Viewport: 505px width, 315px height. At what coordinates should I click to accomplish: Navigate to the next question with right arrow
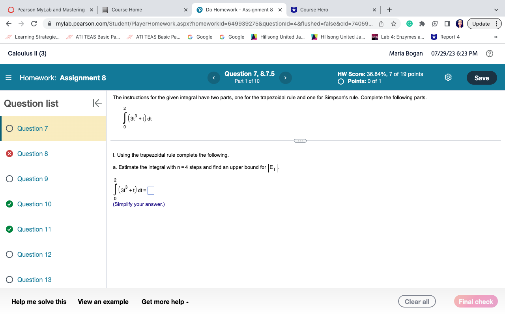pos(285,78)
